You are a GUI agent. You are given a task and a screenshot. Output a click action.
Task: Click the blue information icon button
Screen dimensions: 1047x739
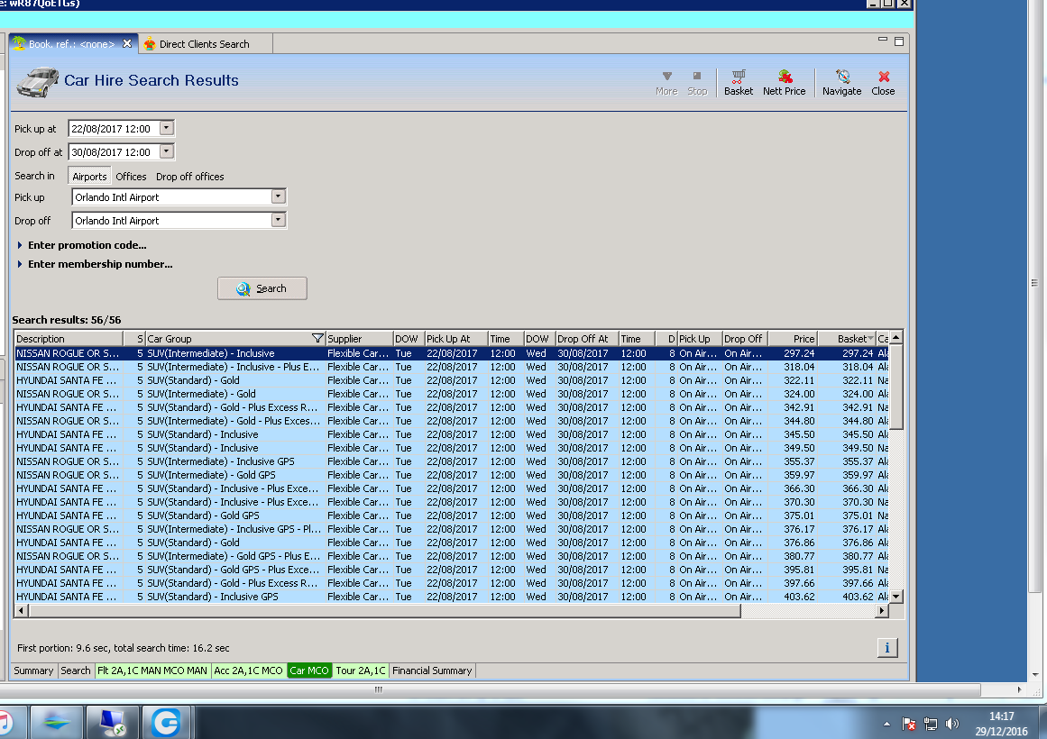click(x=886, y=648)
